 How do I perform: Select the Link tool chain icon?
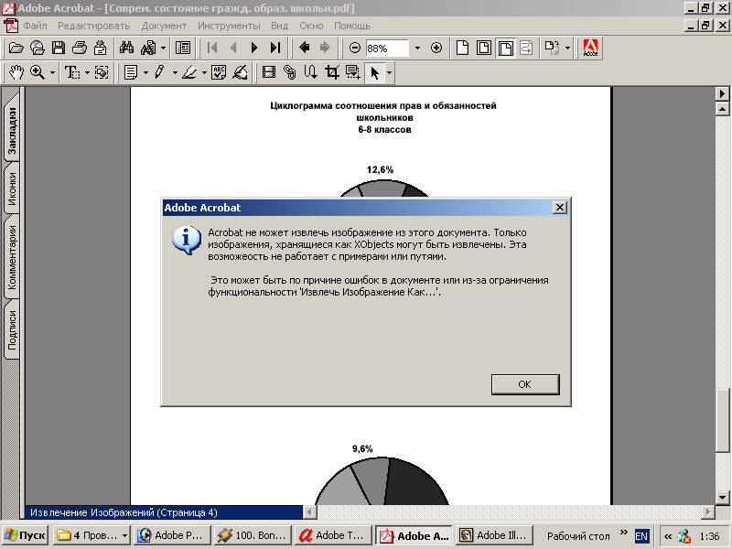click(x=290, y=72)
